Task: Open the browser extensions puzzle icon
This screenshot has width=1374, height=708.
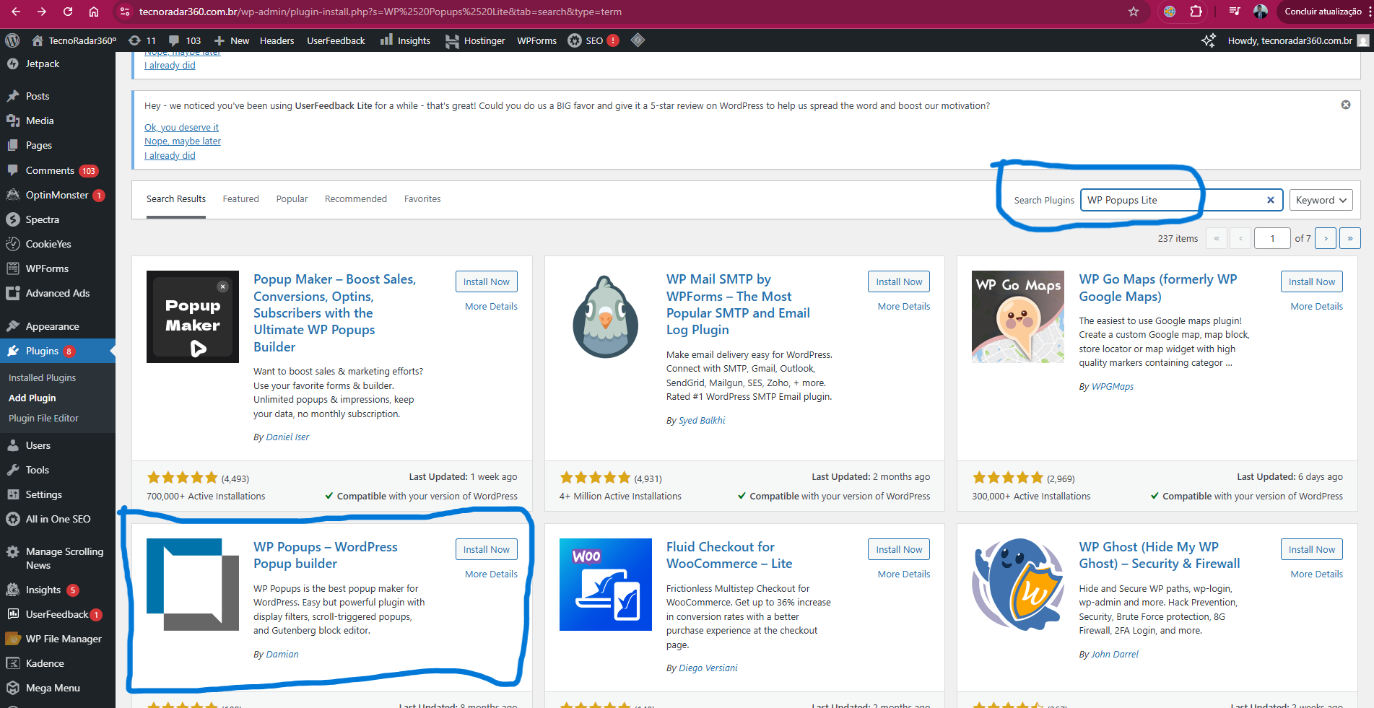Action: point(1196,12)
